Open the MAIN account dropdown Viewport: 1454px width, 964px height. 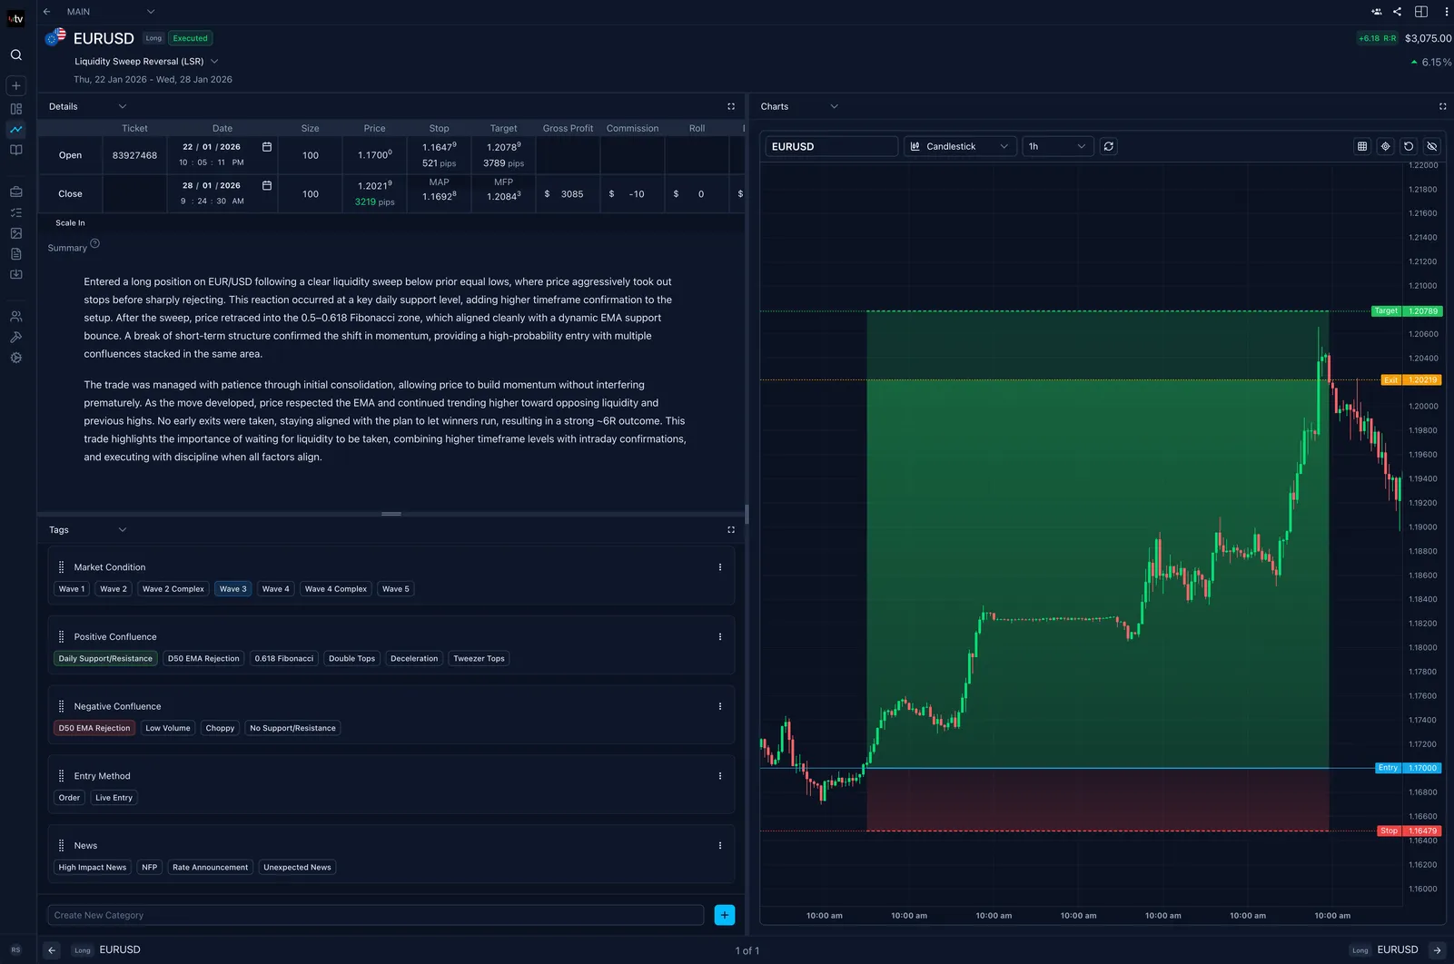111,12
